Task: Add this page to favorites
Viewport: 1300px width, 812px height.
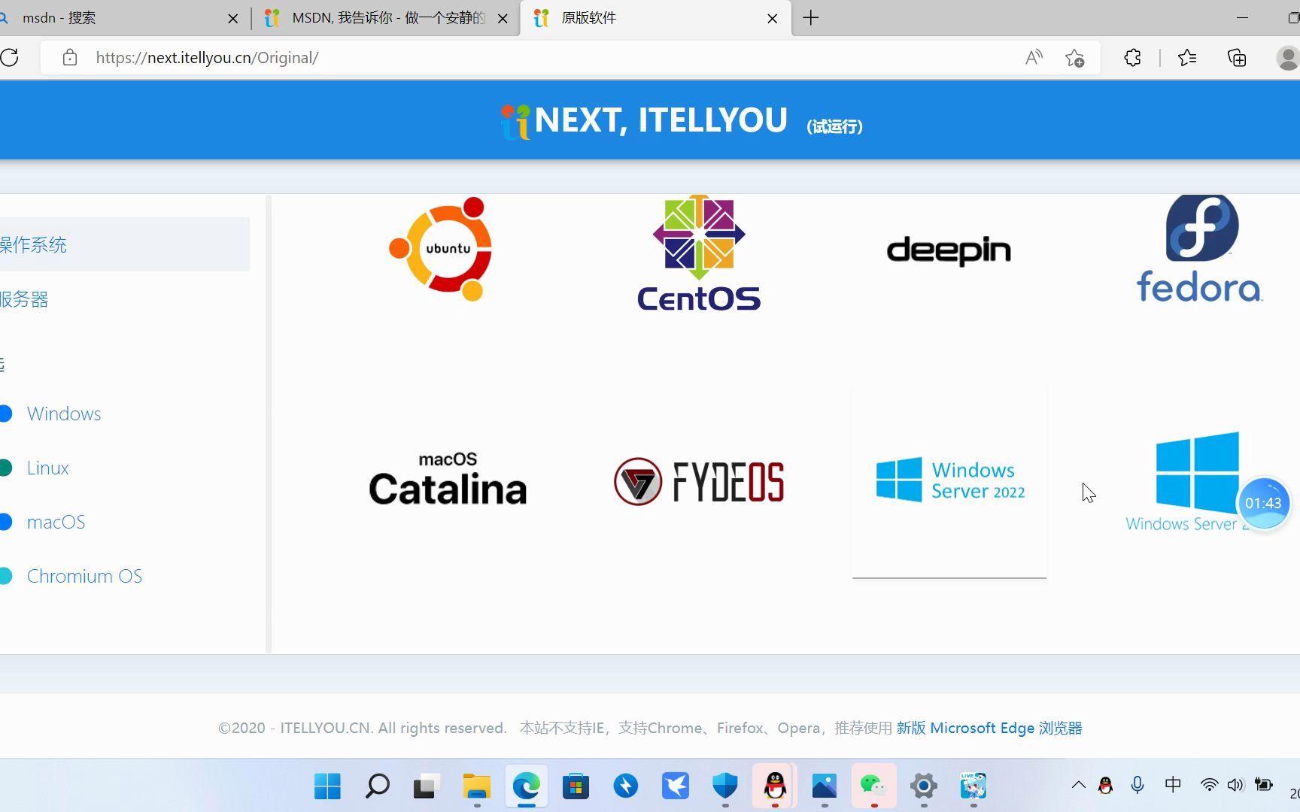Action: [x=1074, y=58]
